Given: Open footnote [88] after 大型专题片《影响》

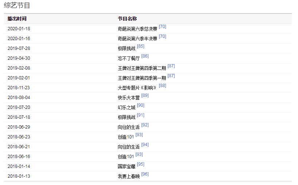Looking at the screenshot, I should pyautogui.click(x=162, y=86).
